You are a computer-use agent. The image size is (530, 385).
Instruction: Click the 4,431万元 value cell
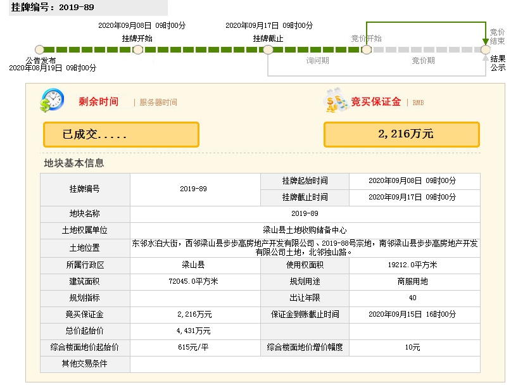pyautogui.click(x=195, y=331)
